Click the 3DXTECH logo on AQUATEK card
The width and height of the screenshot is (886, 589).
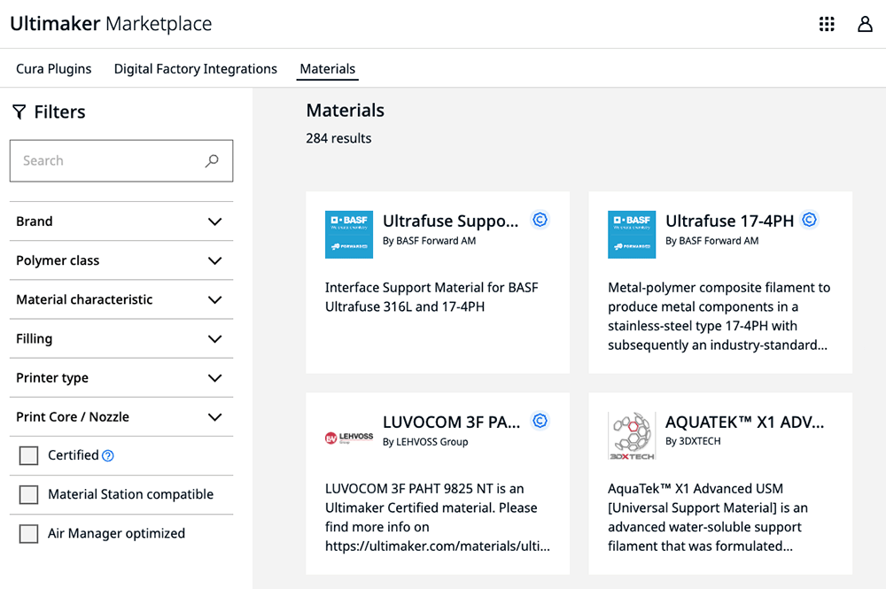[632, 435]
